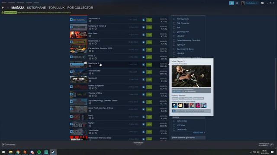This screenshot has width=277, height=155.
Task: Open Company of Heroes 2 listing
Action: point(119,27)
